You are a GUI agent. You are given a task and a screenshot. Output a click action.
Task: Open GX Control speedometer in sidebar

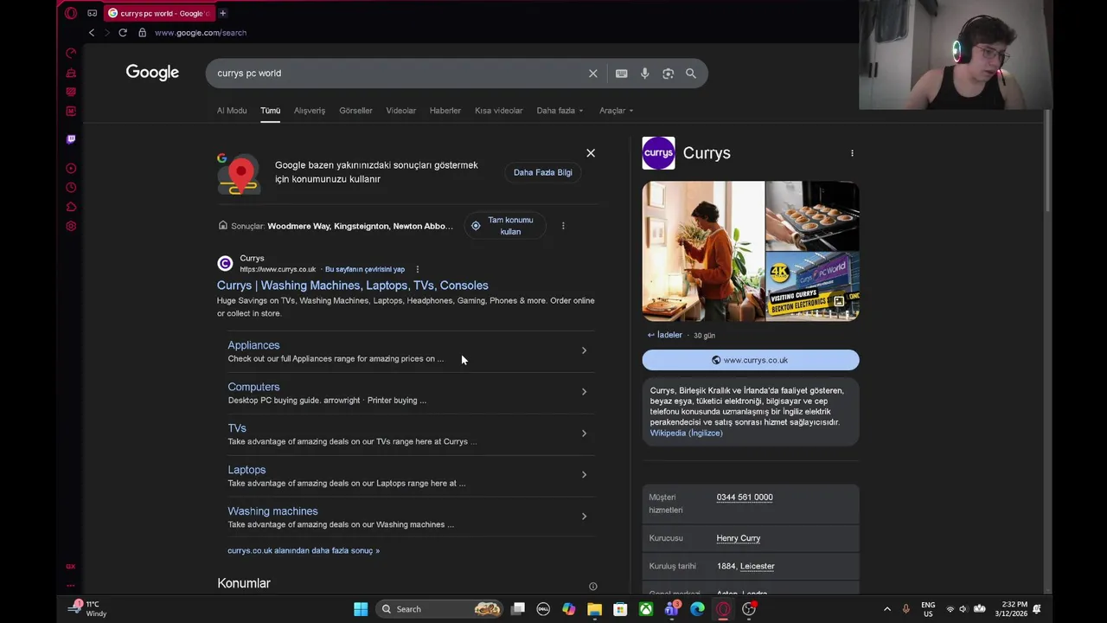(71, 54)
